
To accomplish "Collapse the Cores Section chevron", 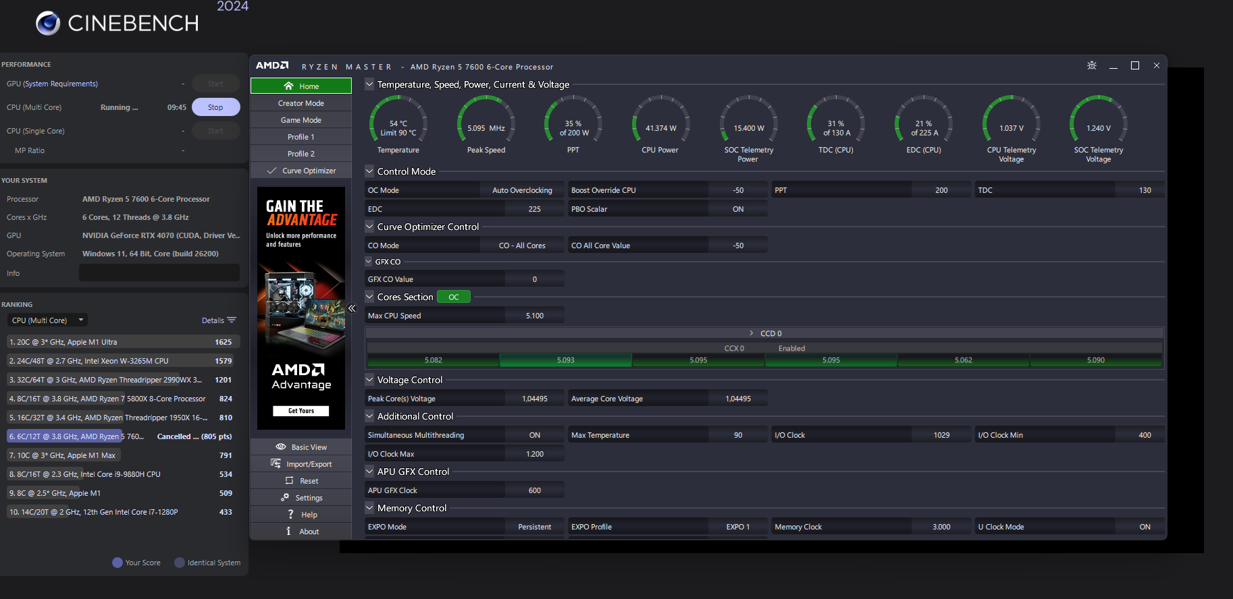I will click(369, 297).
